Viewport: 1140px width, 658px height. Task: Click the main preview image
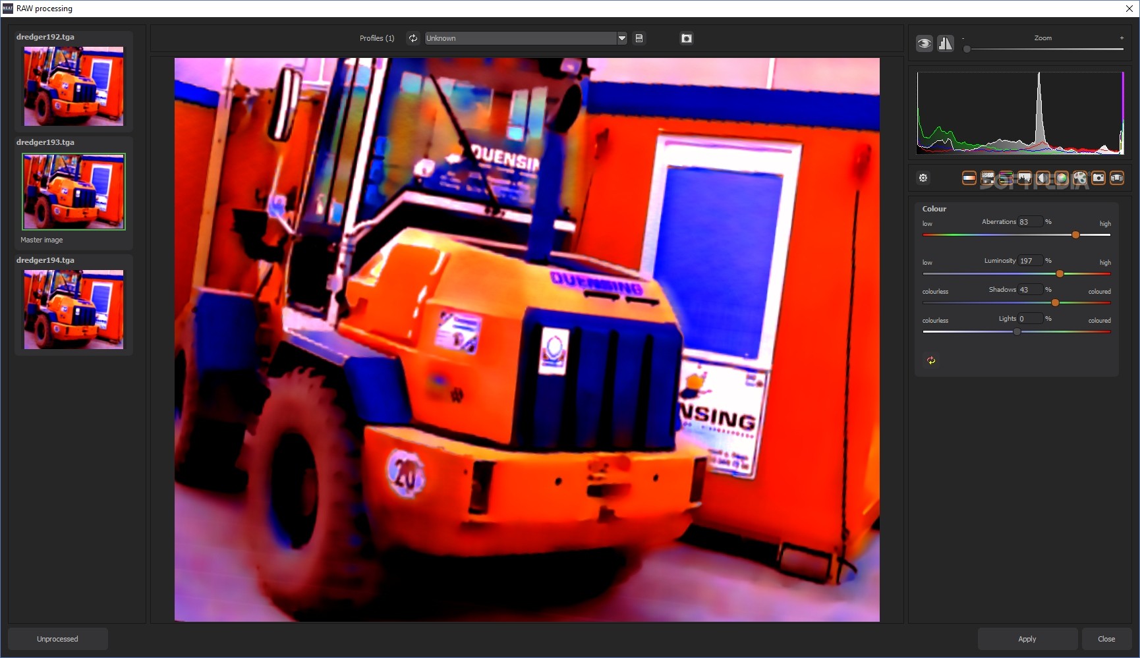[527, 340]
